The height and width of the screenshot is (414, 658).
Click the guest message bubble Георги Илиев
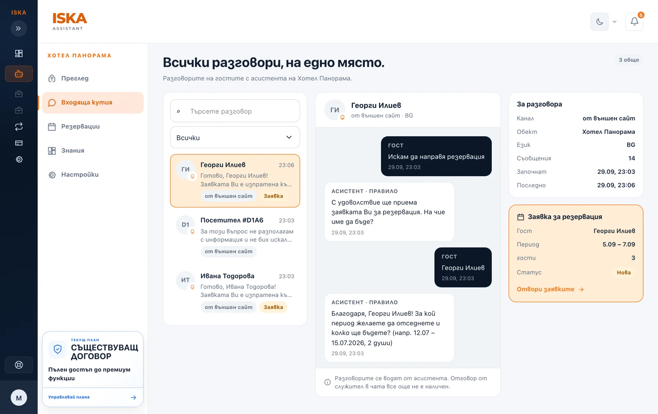click(x=463, y=267)
